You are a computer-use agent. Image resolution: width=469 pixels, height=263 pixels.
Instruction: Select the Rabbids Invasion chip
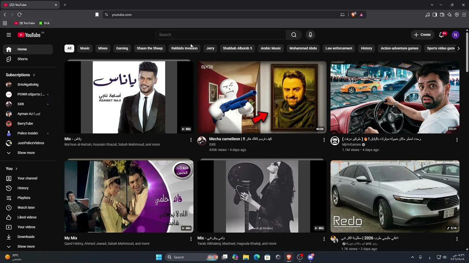click(184, 48)
